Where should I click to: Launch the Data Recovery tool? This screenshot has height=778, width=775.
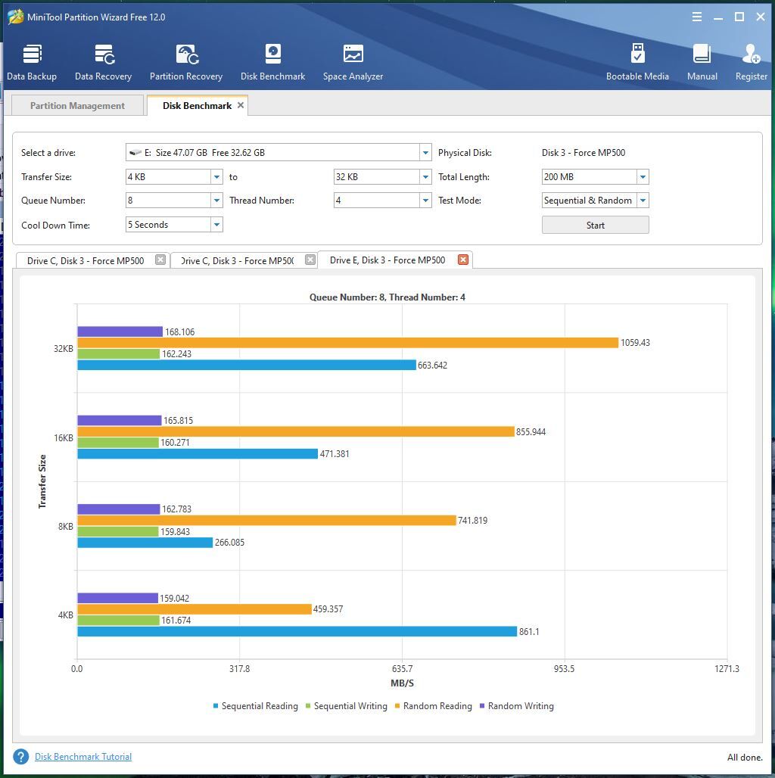(103, 63)
